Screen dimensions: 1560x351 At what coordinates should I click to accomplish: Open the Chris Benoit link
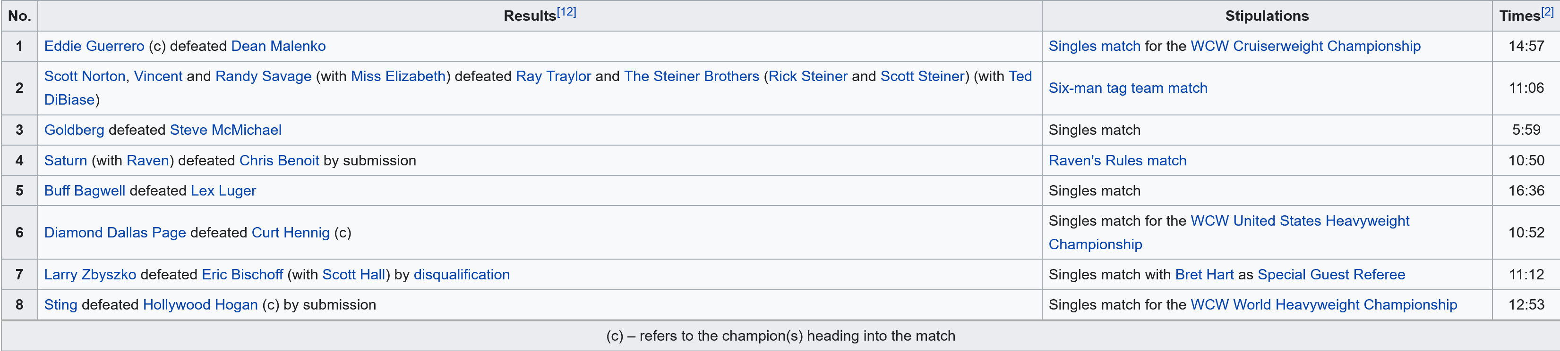click(x=279, y=161)
